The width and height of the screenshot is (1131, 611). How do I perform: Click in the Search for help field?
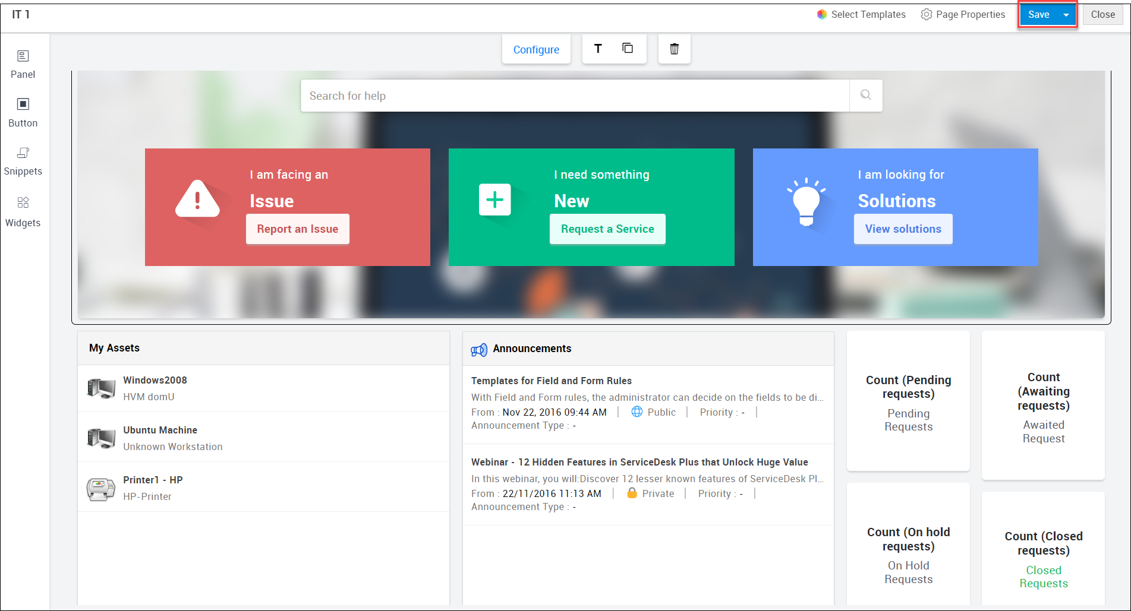574,96
